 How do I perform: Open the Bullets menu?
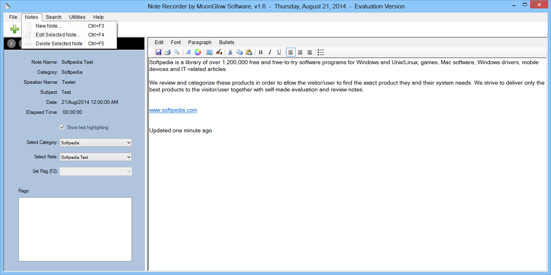(227, 42)
